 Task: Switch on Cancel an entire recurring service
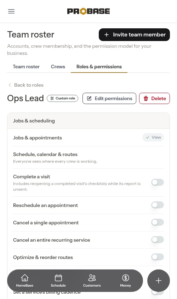158,240
